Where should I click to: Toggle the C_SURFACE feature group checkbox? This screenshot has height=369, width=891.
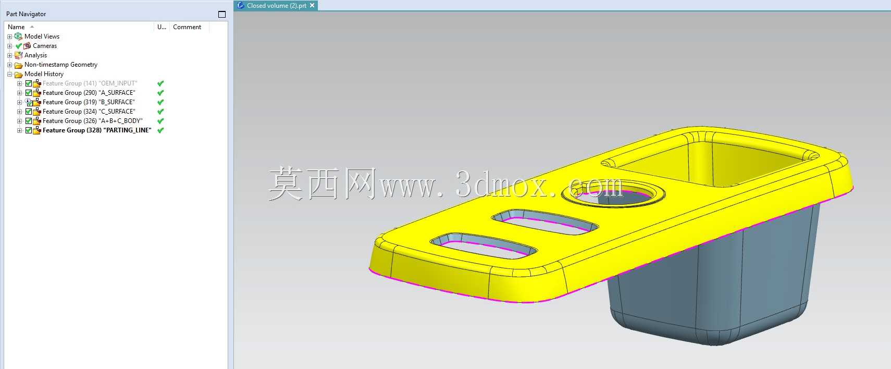29,112
